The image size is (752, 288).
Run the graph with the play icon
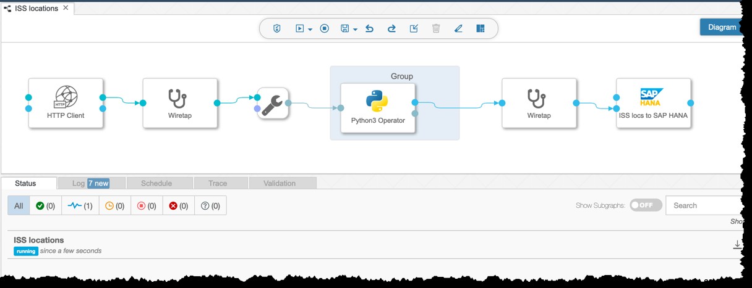300,28
